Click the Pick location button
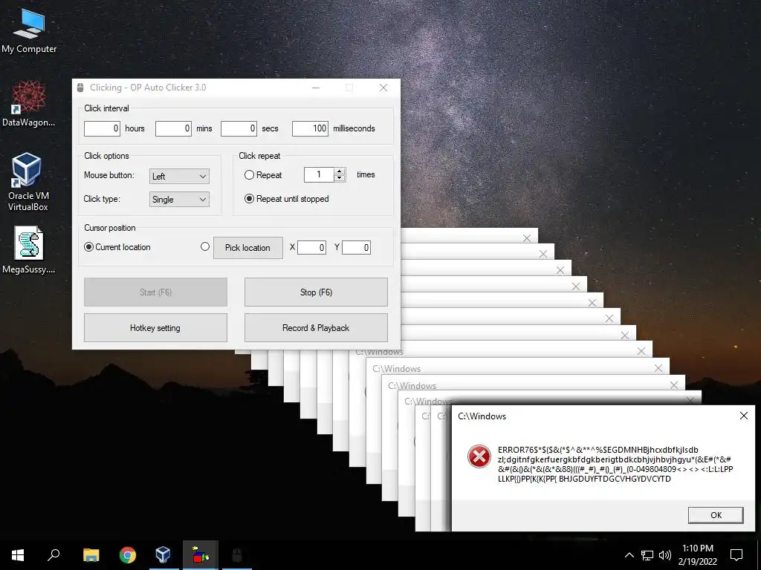This screenshot has height=570, width=761. point(248,248)
